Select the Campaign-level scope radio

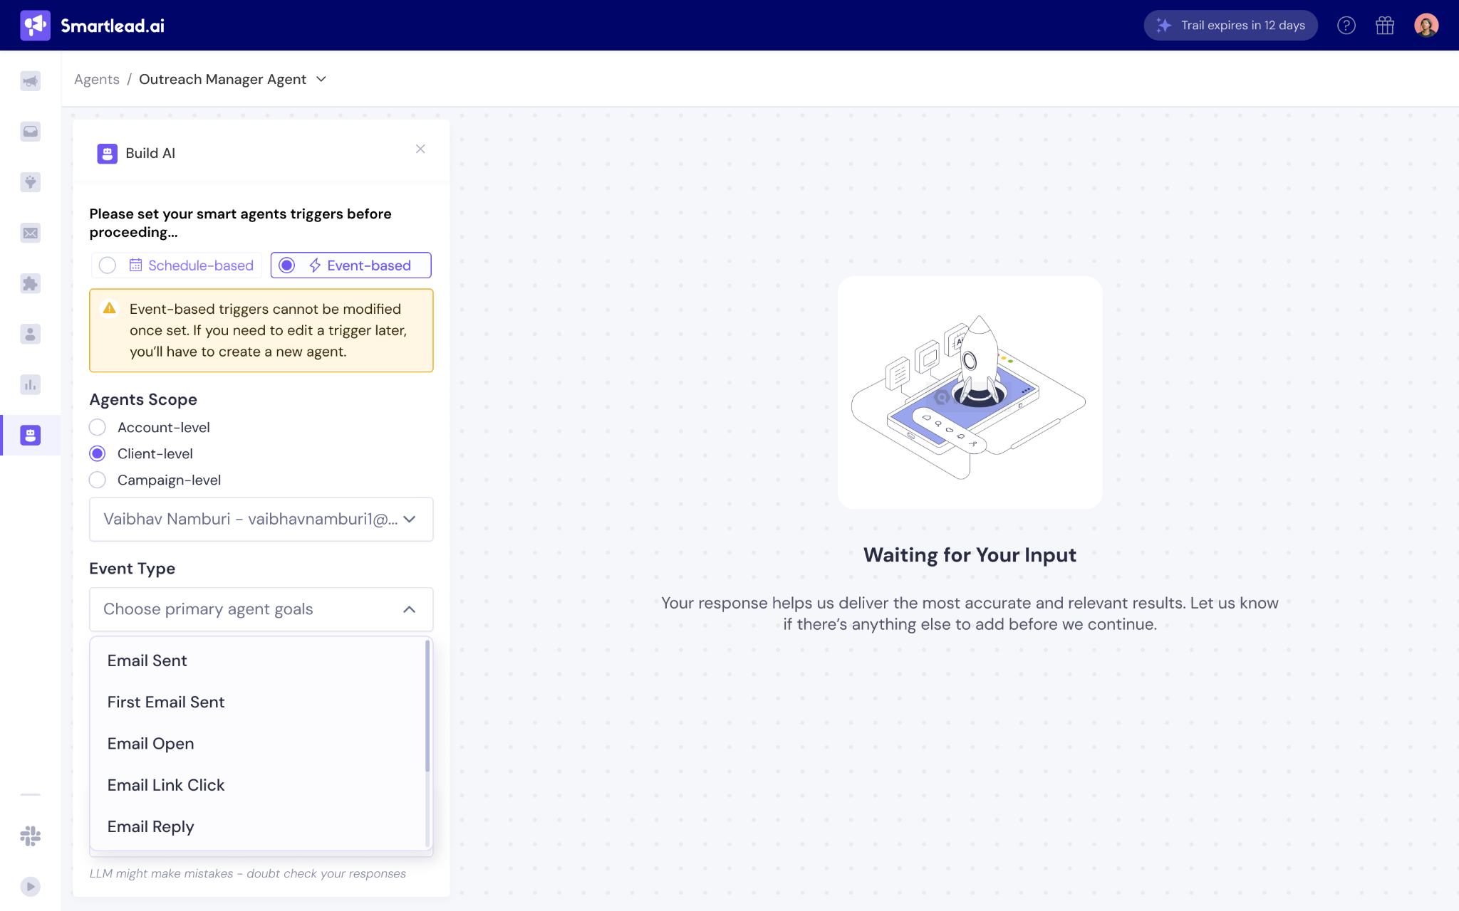click(x=98, y=480)
